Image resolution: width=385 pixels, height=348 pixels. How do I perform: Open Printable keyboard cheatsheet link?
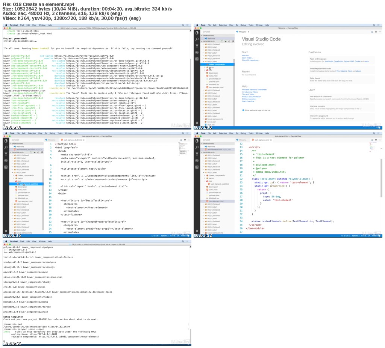coord(254,90)
